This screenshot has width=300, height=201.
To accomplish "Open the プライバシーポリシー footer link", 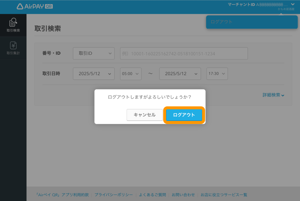I will click(113, 195).
